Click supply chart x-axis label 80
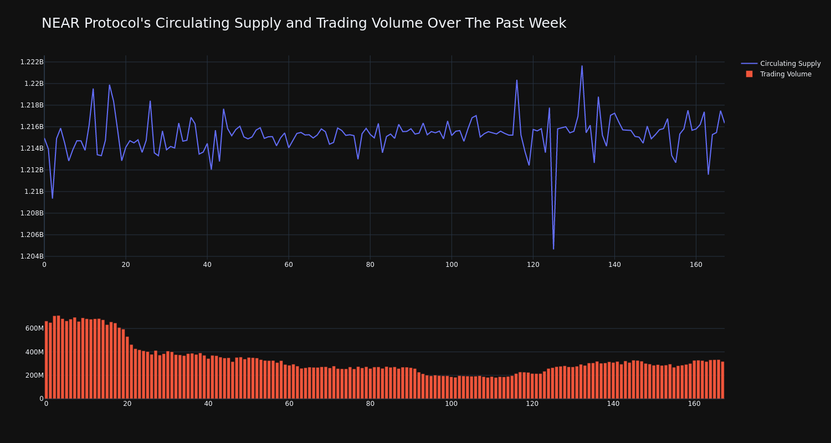 click(370, 265)
